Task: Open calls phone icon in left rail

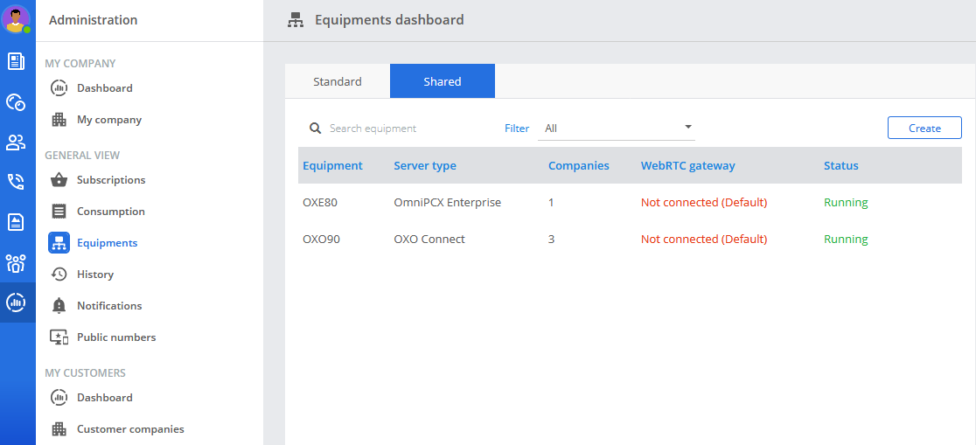Action: (x=16, y=182)
